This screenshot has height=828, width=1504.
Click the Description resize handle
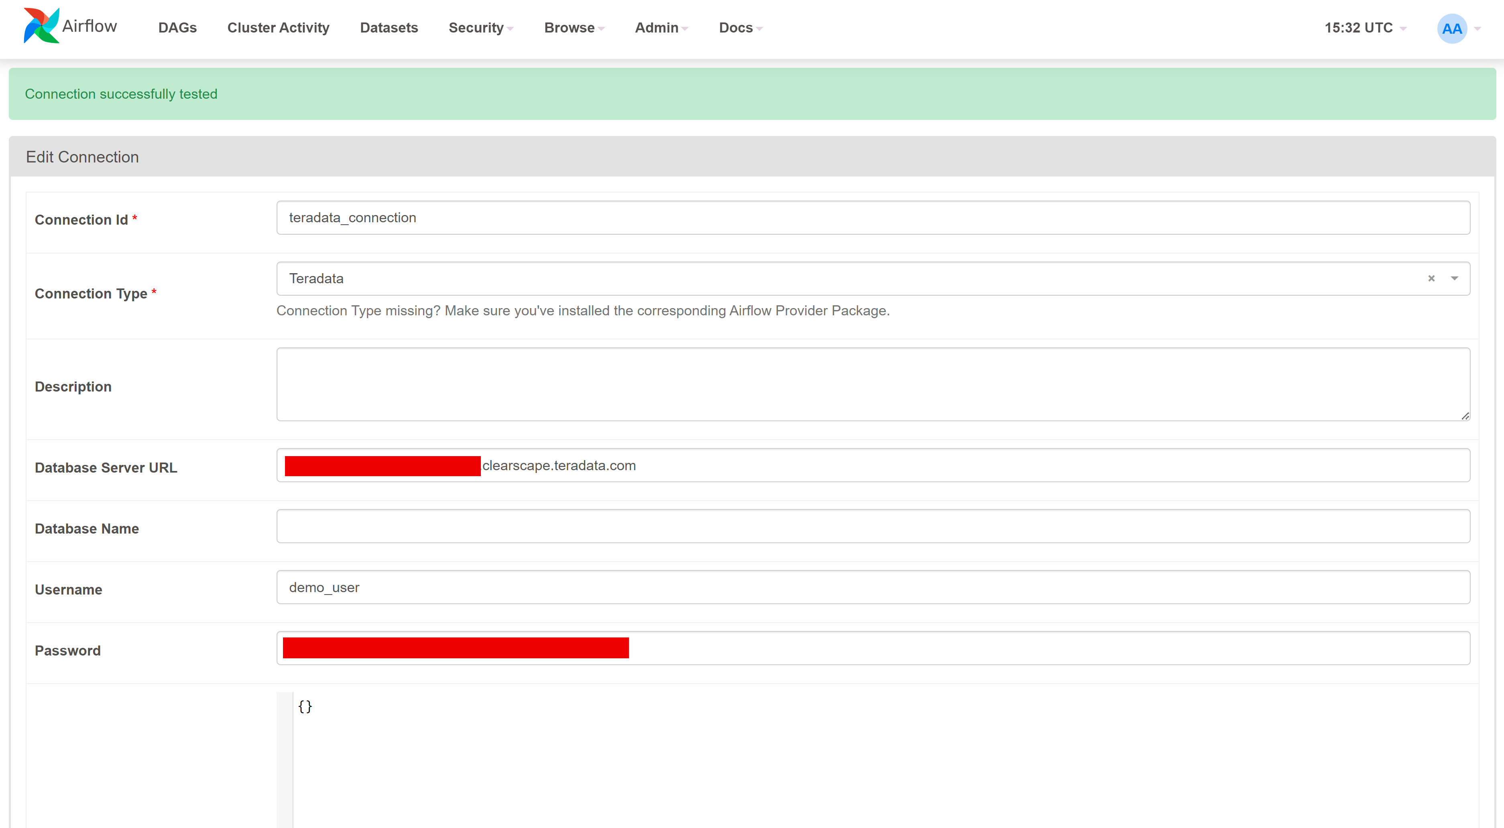(1465, 416)
